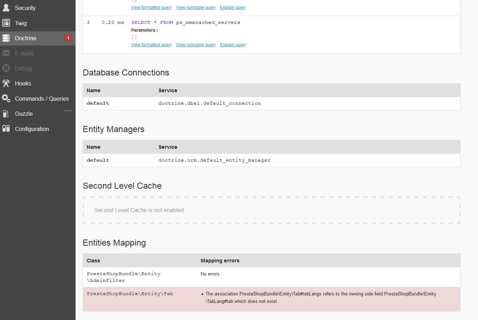This screenshot has width=478, height=320.
Task: Open the Guzzle panel icon
Action: [6, 114]
